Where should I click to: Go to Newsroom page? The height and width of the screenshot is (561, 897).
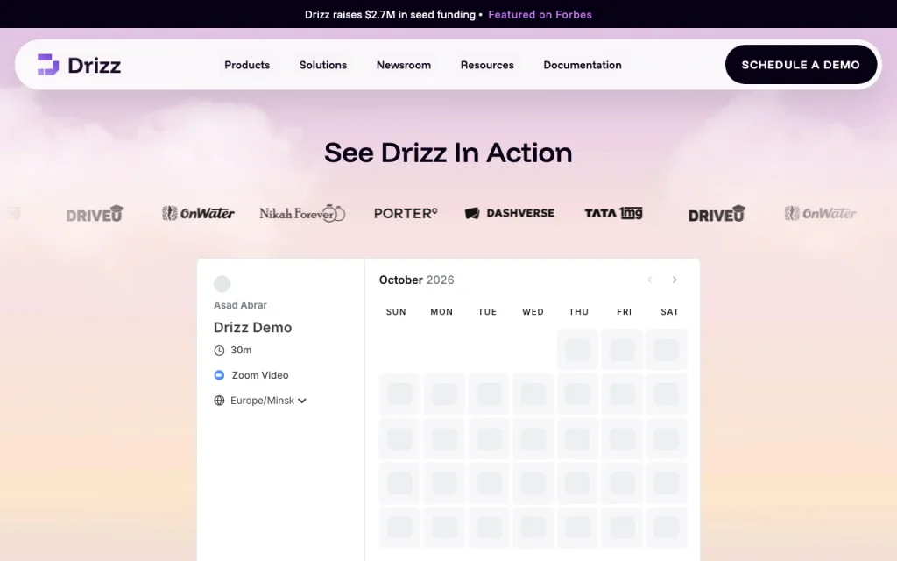click(404, 65)
